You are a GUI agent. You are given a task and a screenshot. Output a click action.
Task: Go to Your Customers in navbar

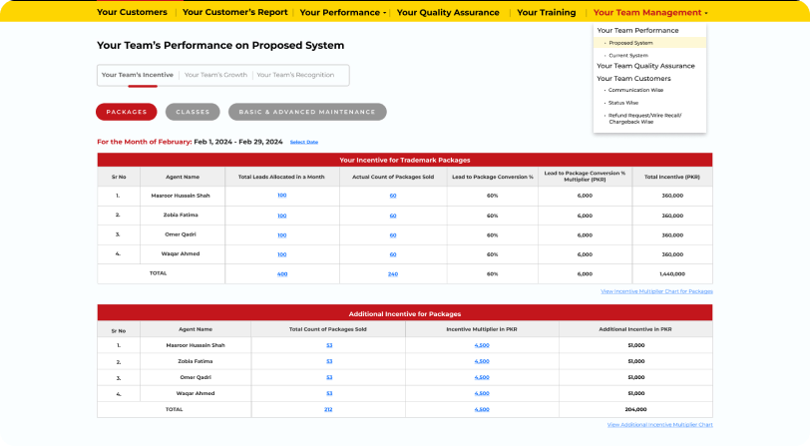tap(132, 13)
